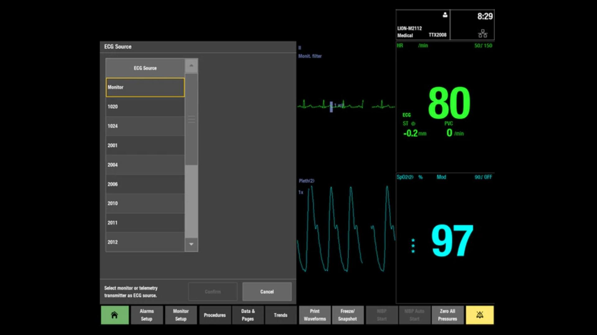Select Monitor as ECG source
Viewport: 597px width, 335px height.
[x=145, y=87]
